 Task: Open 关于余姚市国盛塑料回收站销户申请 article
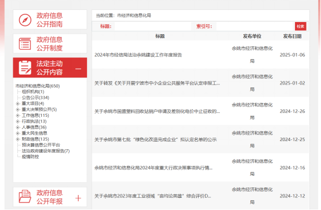(x=157, y=111)
